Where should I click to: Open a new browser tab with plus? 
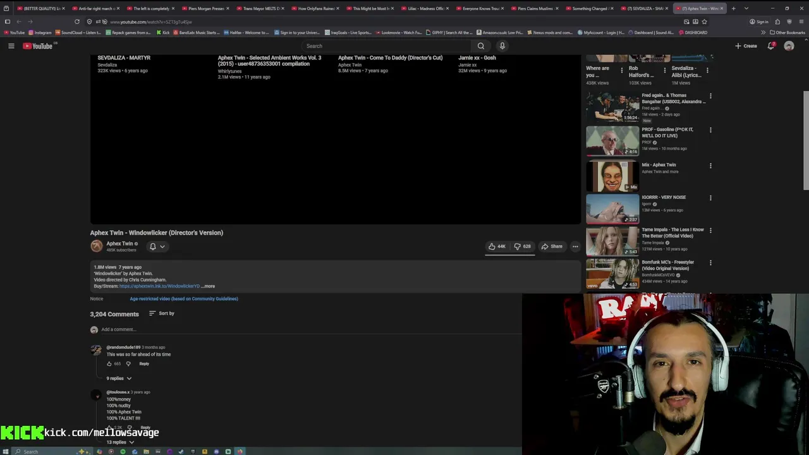pyautogui.click(x=733, y=8)
